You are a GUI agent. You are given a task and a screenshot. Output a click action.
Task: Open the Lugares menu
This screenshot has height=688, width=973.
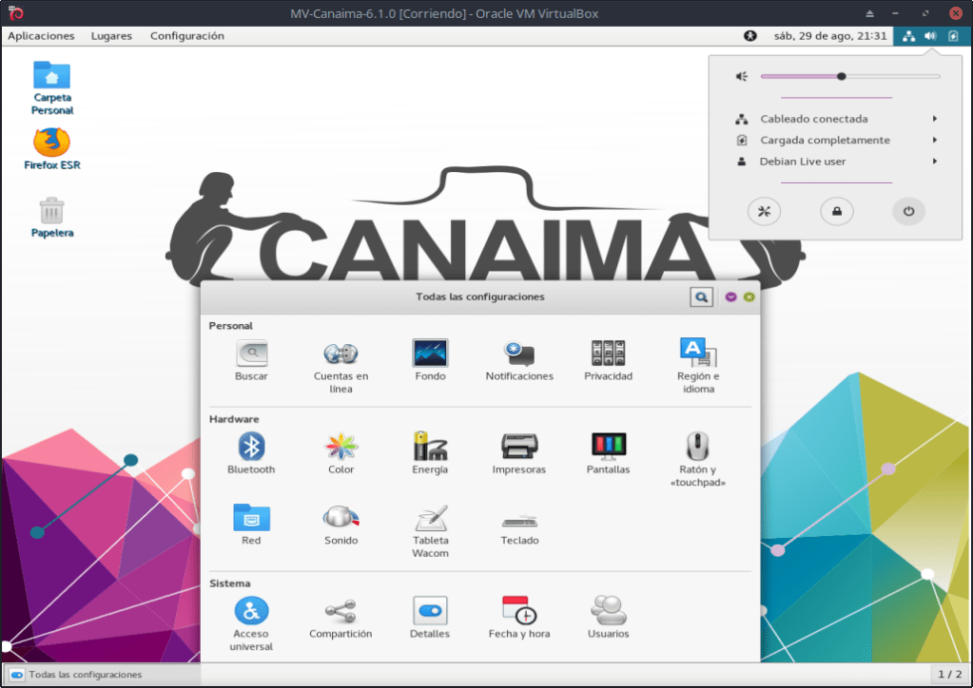coord(111,36)
